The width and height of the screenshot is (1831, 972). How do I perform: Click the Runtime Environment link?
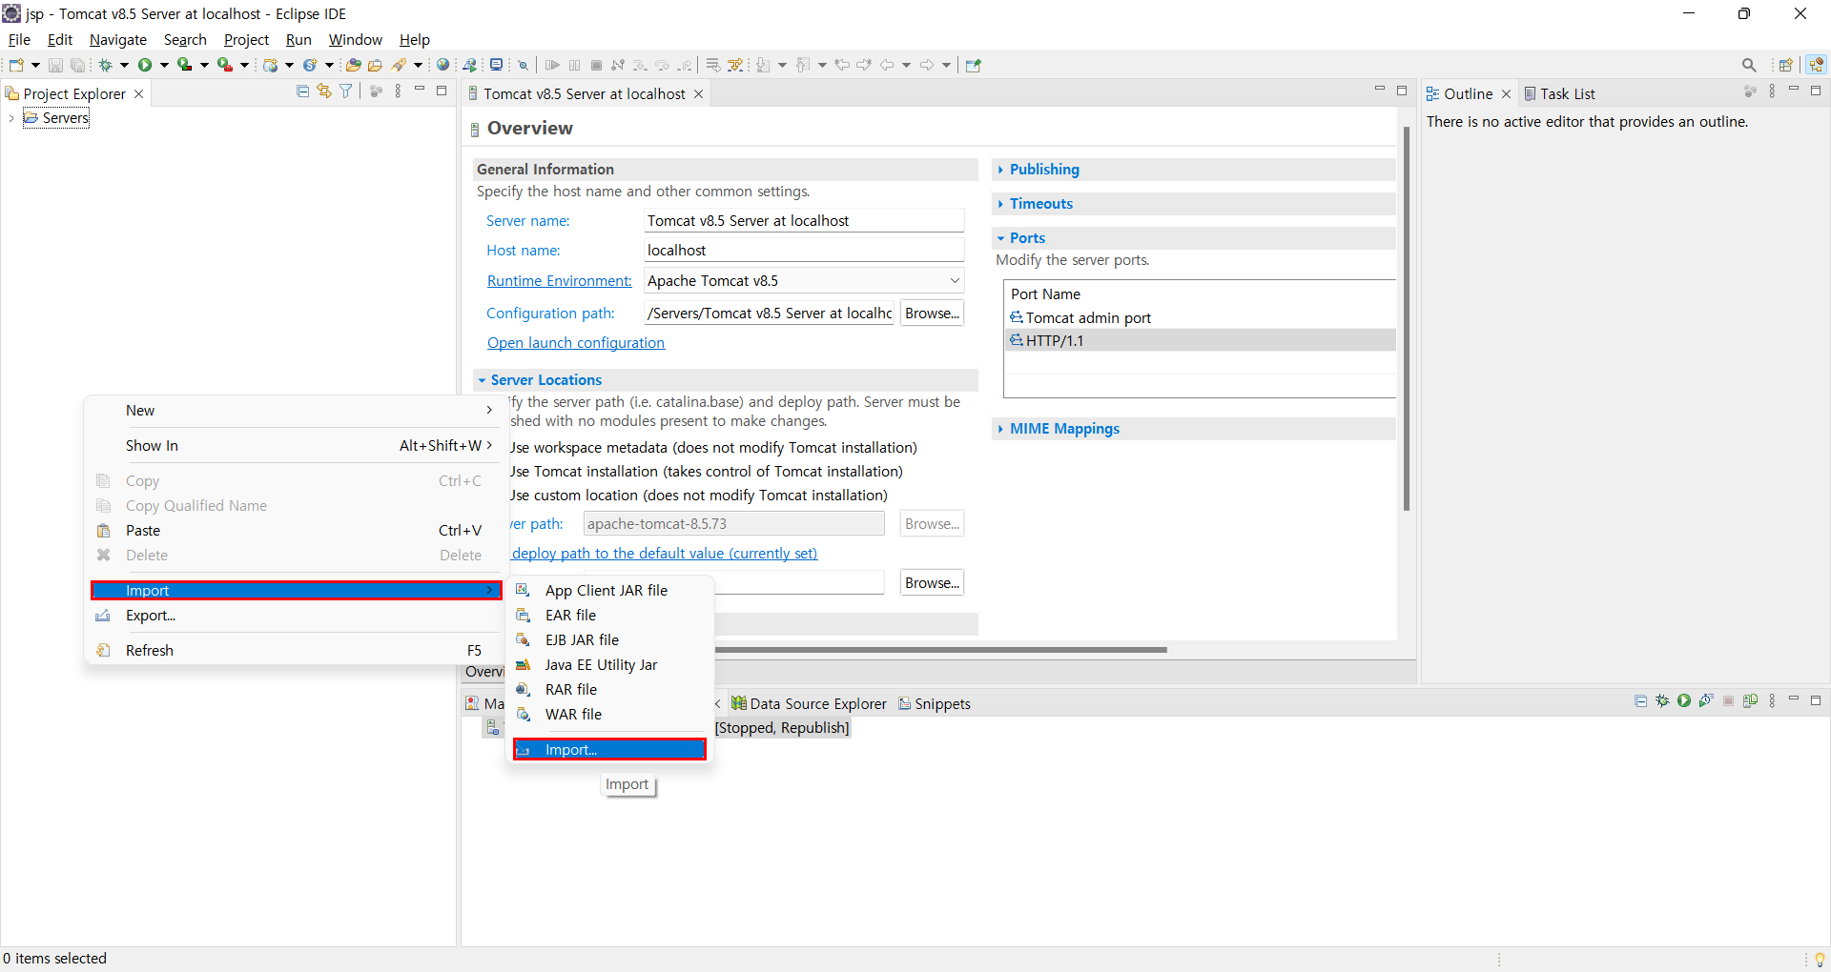559,280
